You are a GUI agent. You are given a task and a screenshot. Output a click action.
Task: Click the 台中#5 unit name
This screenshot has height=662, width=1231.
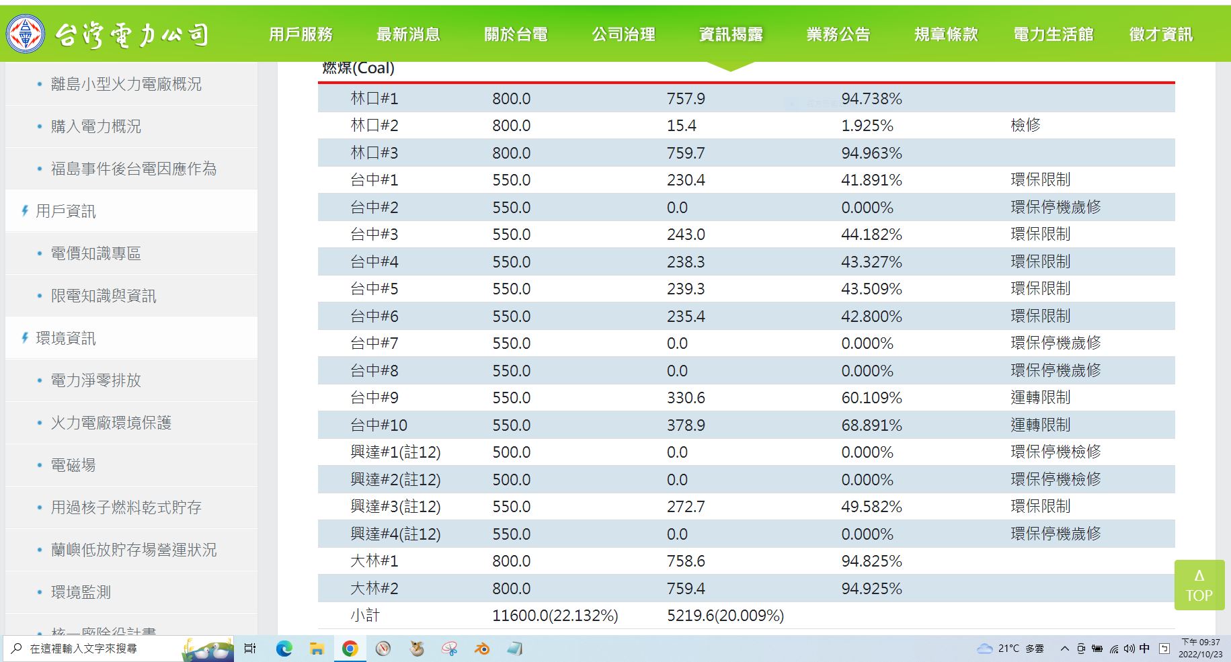coord(374,289)
